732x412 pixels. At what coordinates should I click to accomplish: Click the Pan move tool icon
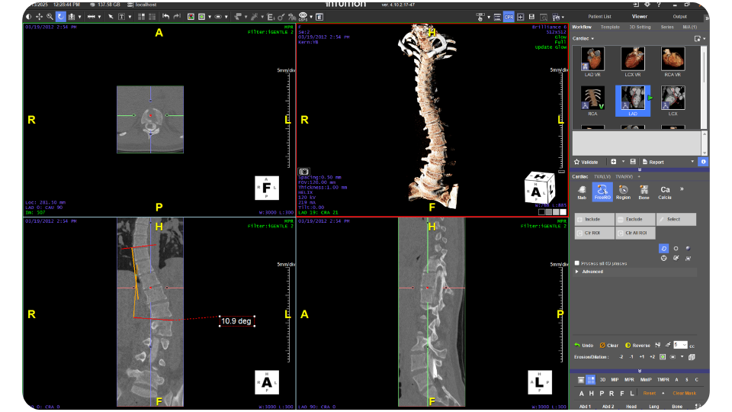click(39, 16)
